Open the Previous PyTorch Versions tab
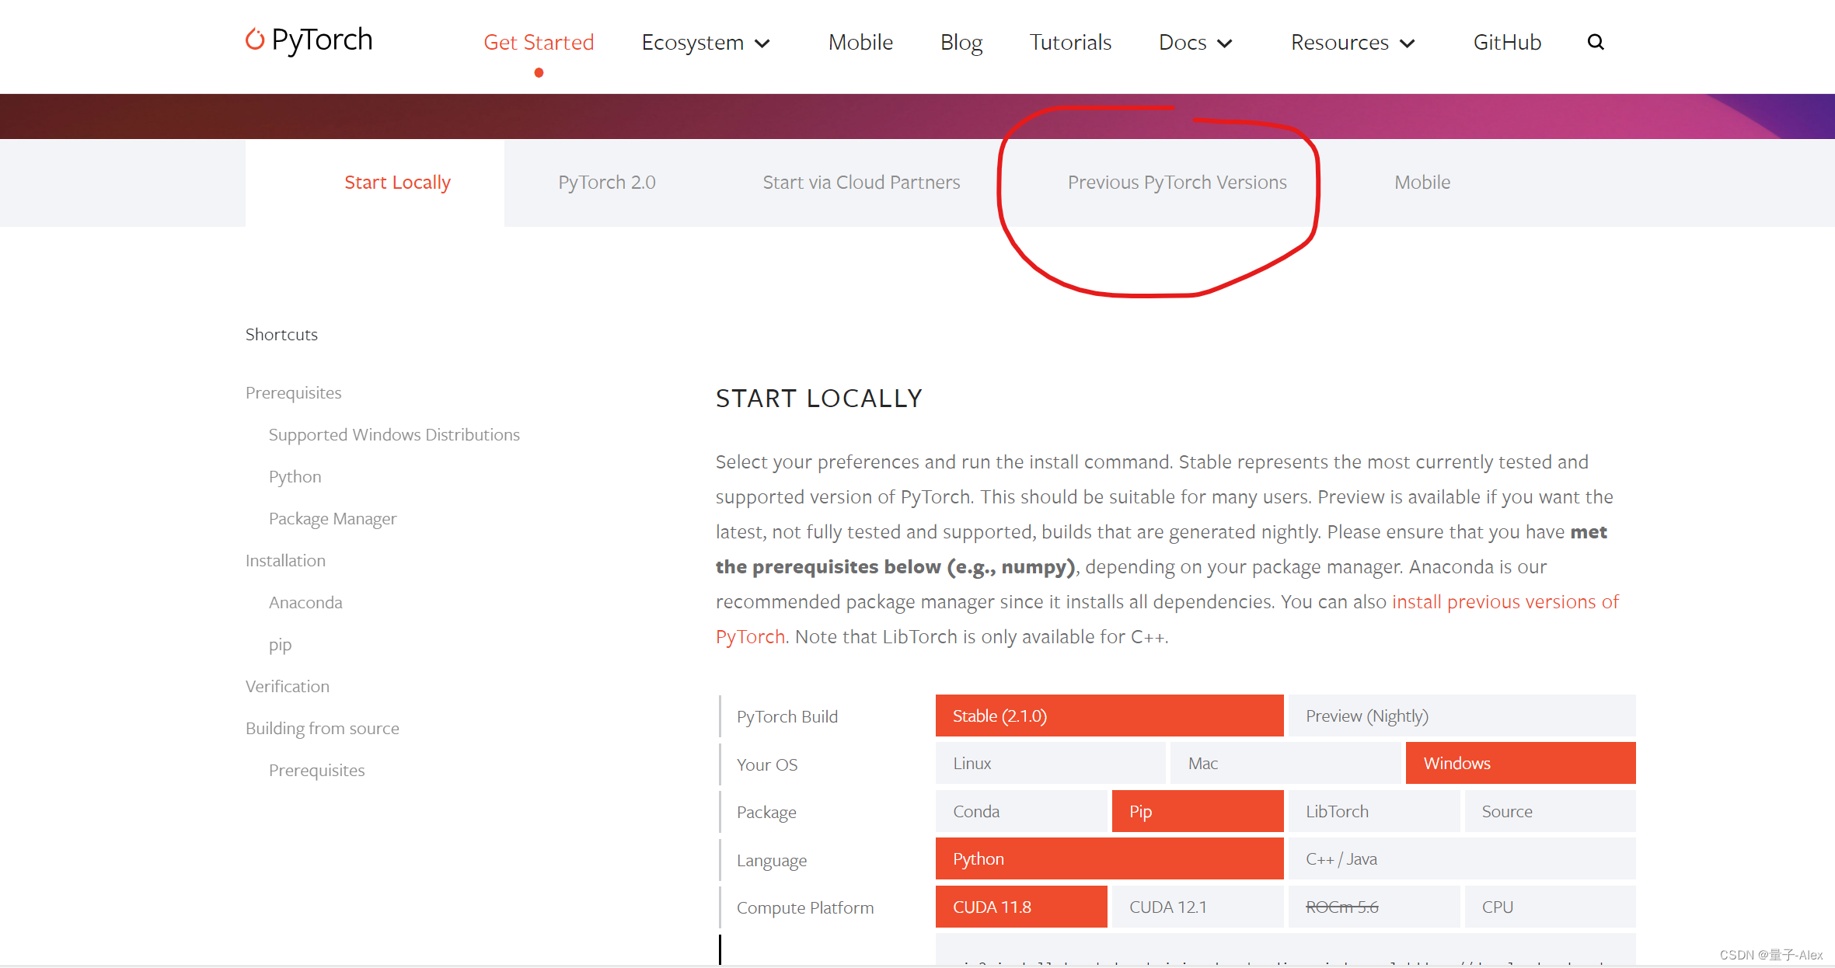 [1177, 183]
